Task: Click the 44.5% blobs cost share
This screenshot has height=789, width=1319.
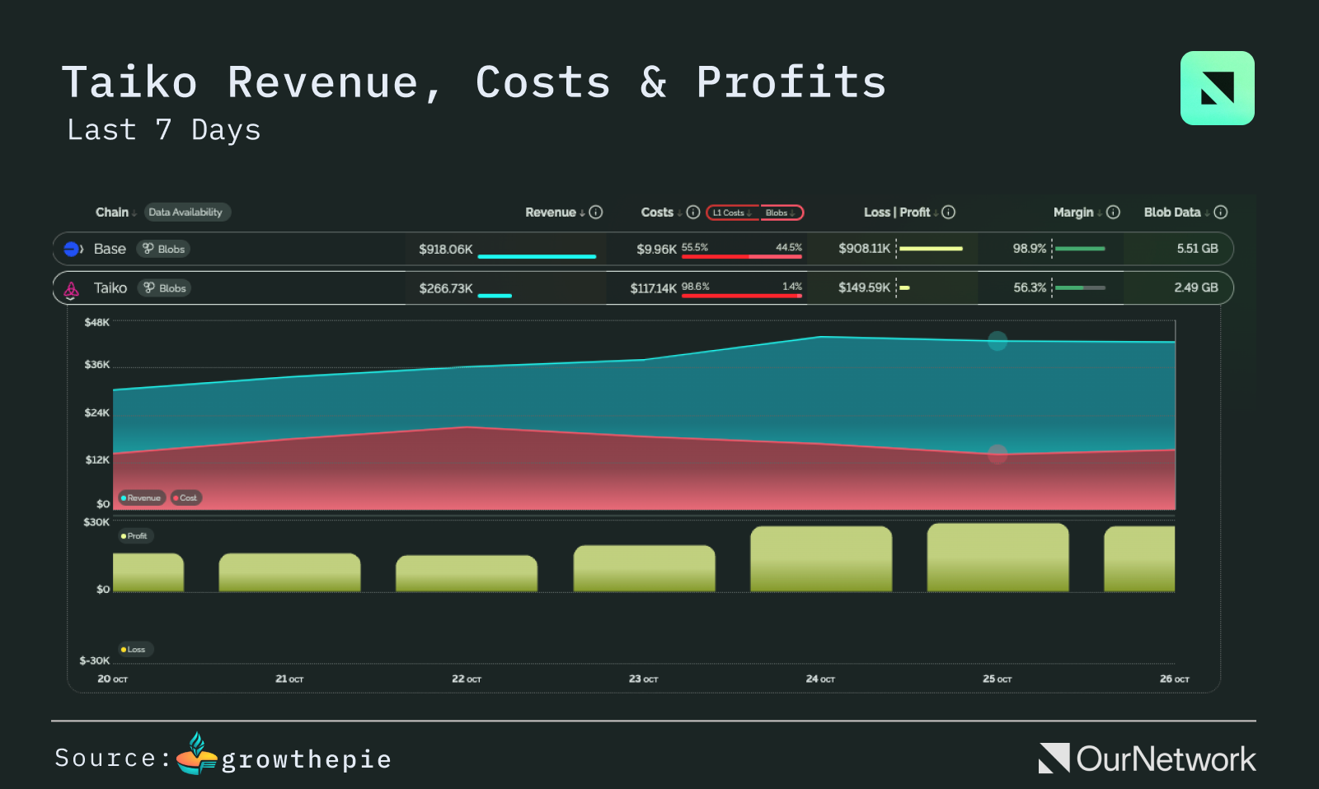Action: click(789, 247)
